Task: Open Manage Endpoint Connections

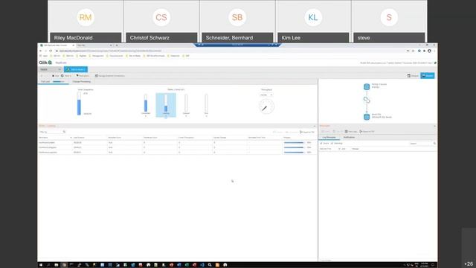Action: click(109, 76)
